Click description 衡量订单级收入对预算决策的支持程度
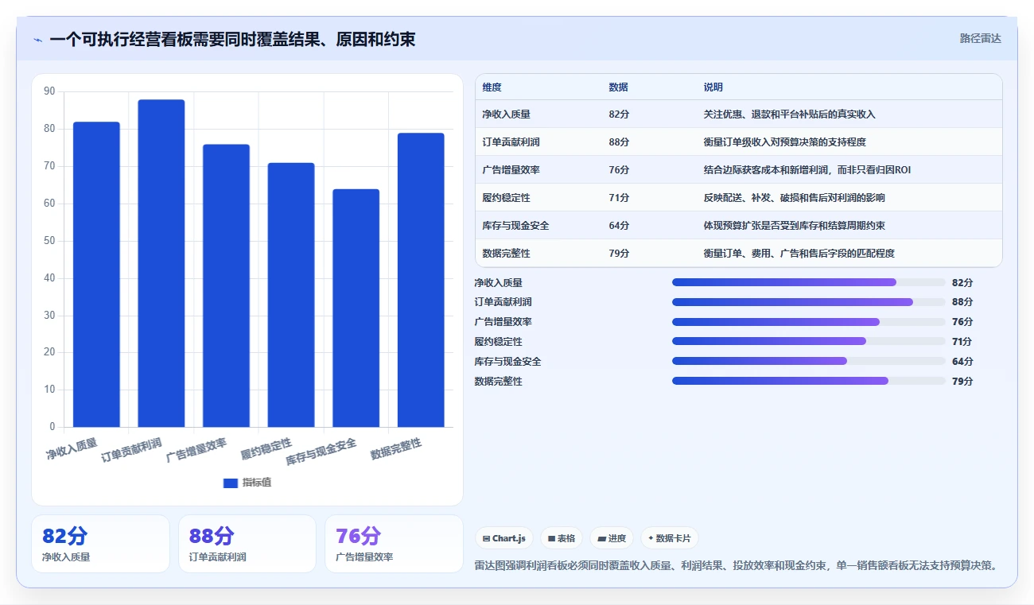 click(784, 142)
